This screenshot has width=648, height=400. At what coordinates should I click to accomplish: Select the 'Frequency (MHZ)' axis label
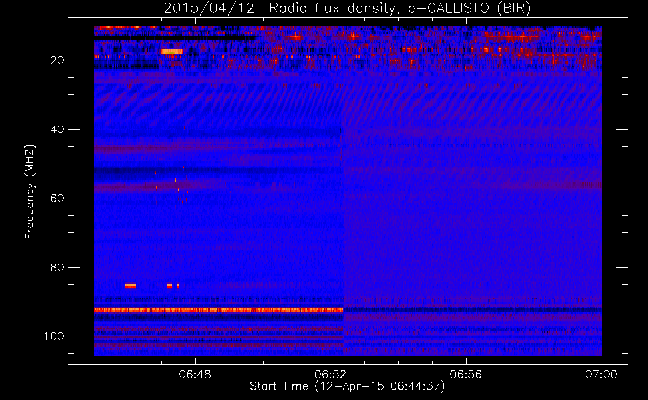tap(30, 192)
